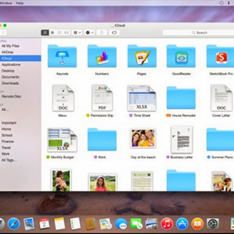Viewport: 234px width, 234px height.
Task: Open the Arrange items dropdown
Action: 77,33
